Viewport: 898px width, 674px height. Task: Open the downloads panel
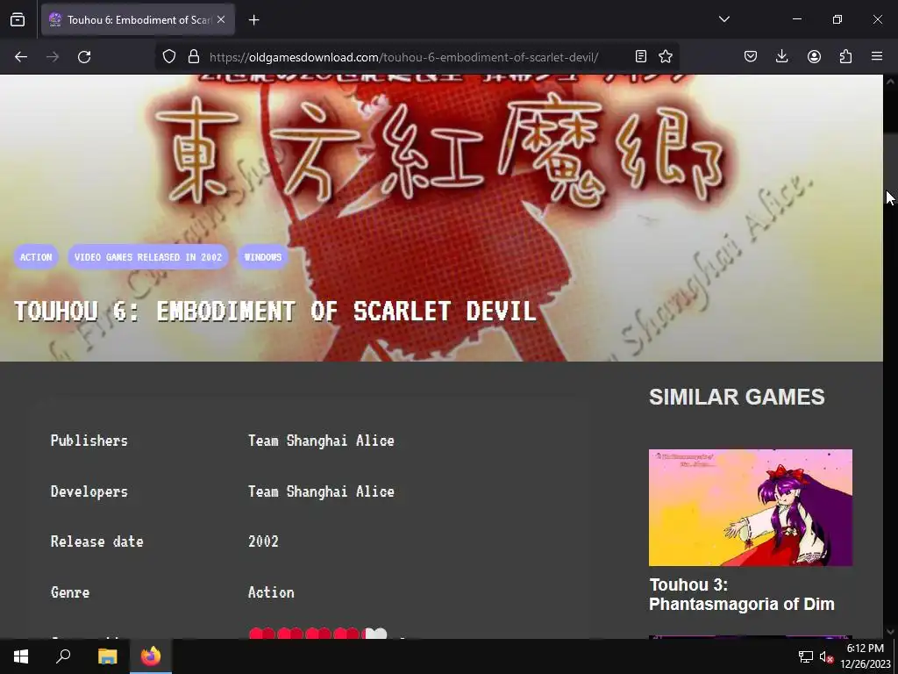(781, 56)
